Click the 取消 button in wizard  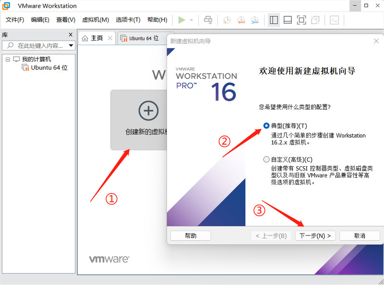click(360, 235)
